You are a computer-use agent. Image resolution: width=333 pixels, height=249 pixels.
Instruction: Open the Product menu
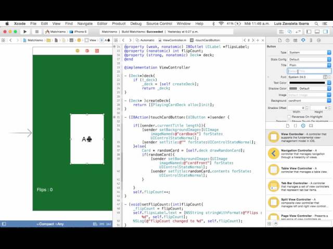119,24
